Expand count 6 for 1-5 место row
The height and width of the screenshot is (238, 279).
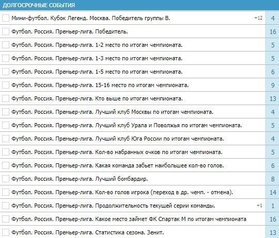pyautogui.click(x=273, y=72)
